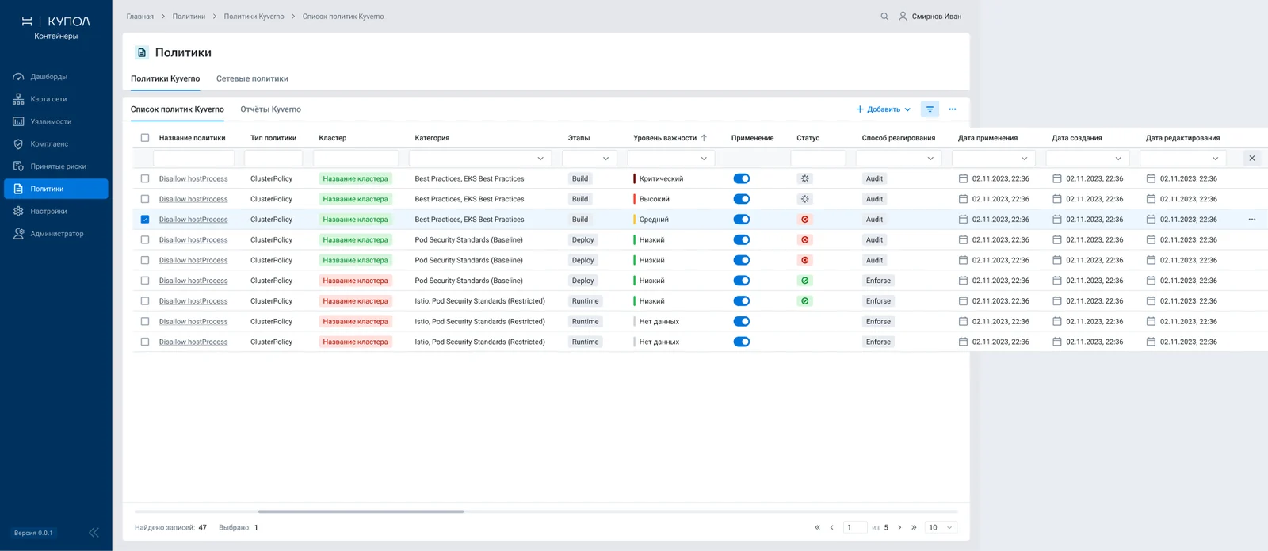This screenshot has width=1268, height=551.
Task: Open row actions dots on selected row
Action: pos(1252,220)
